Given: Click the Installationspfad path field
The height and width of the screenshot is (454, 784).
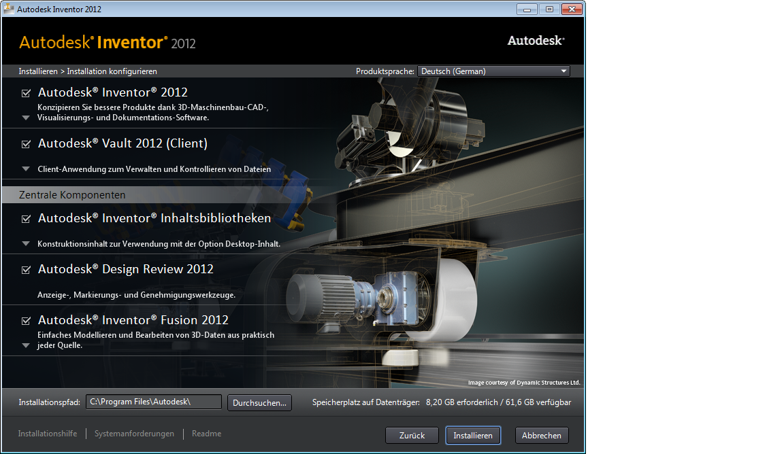Looking at the screenshot, I should [x=154, y=402].
